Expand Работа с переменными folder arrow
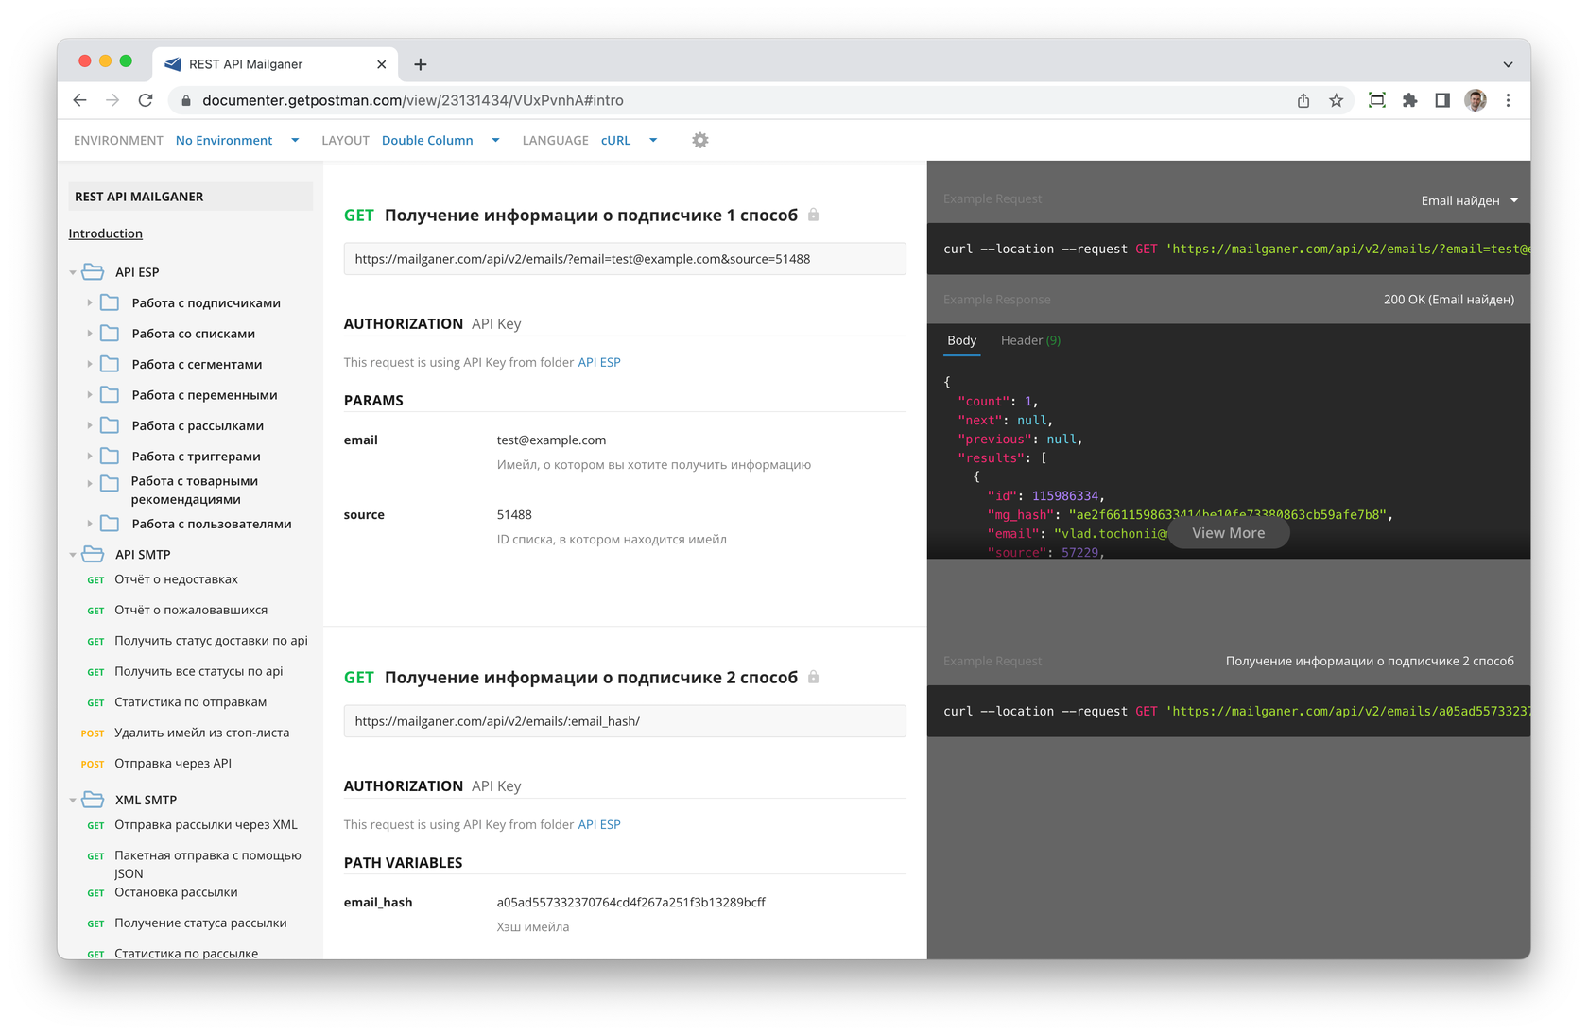Viewport: 1588px width, 1035px height. (x=90, y=395)
